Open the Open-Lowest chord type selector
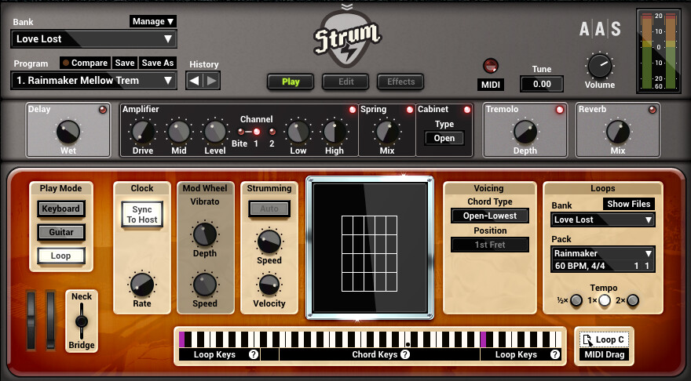This screenshot has width=691, height=381. [x=490, y=216]
